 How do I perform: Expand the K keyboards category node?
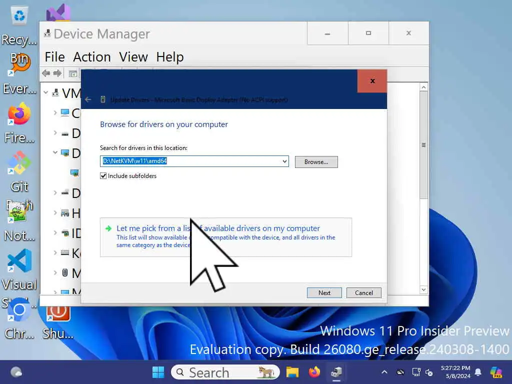point(55,252)
